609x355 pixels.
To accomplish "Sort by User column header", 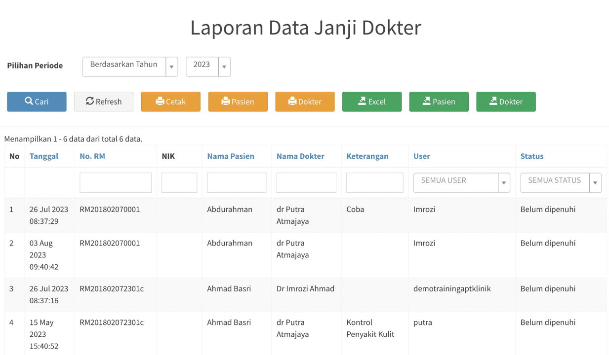I will tap(422, 156).
